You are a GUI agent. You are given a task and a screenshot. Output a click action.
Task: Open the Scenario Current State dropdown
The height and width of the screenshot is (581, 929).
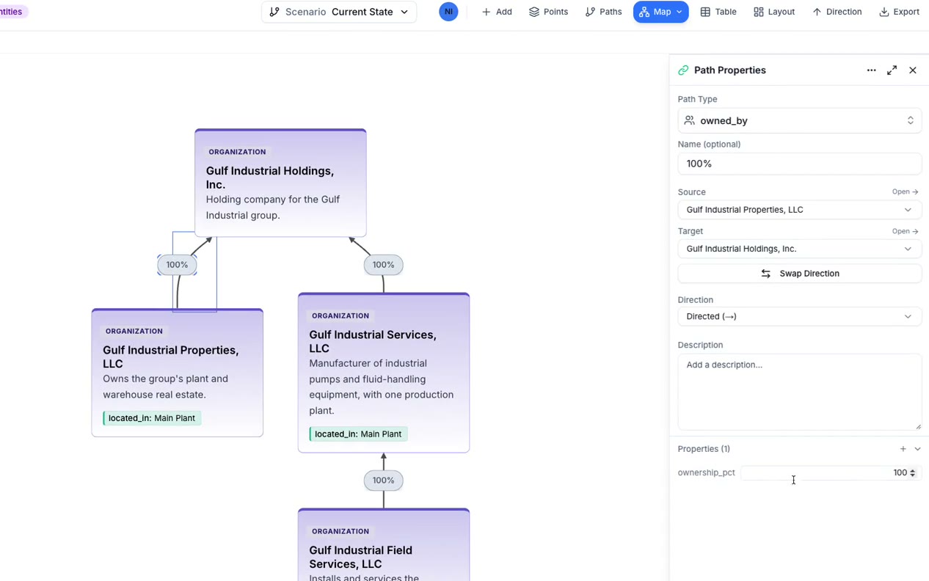(x=339, y=12)
